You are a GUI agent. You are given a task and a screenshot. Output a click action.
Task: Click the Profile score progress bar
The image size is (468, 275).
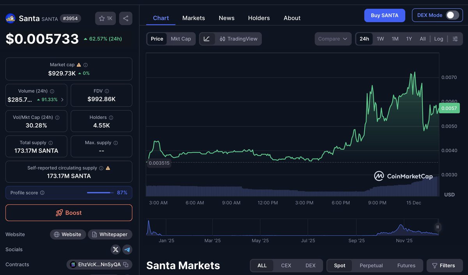click(x=101, y=192)
